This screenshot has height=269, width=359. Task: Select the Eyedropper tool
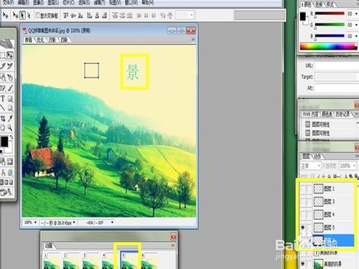click(x=10, y=118)
